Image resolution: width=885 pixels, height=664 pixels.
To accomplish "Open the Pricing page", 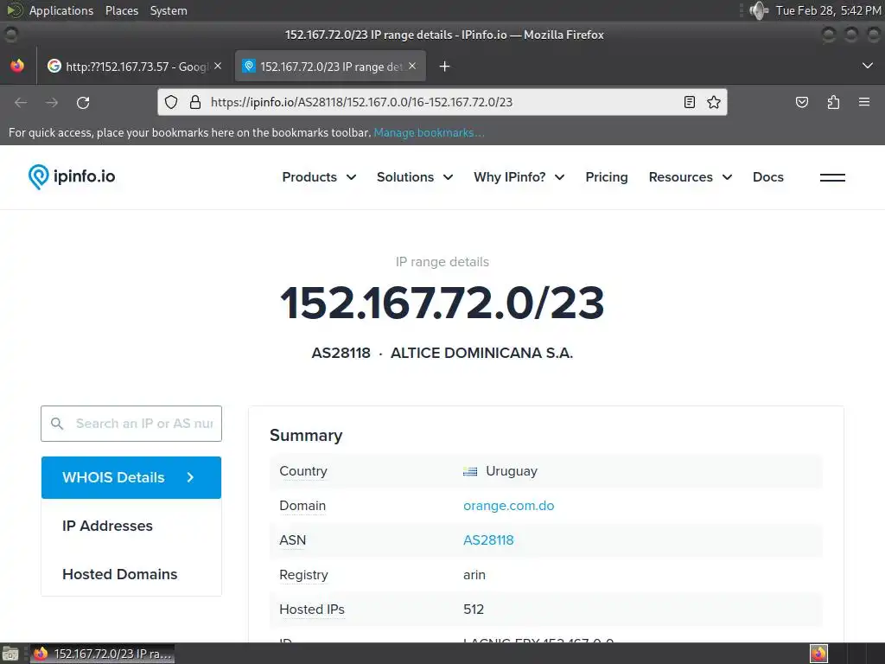I will [607, 177].
